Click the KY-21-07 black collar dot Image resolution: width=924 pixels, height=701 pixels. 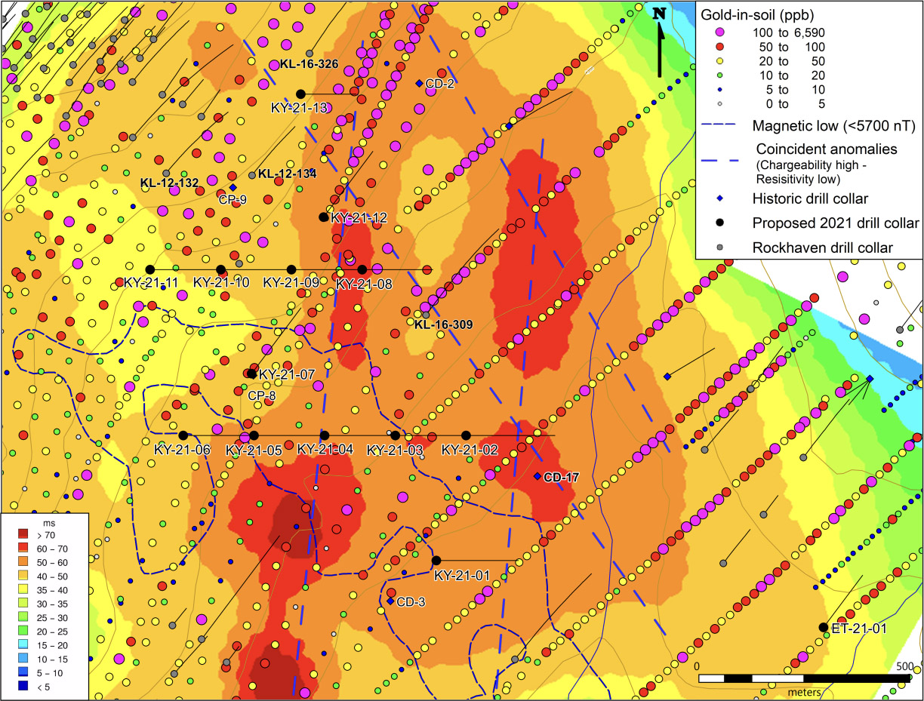[251, 374]
